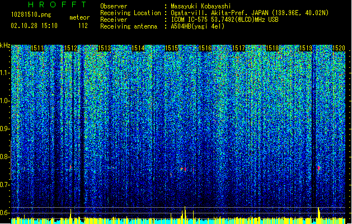This screenshot has height=224, width=352.
Task: Click the 1517 time marker
Action: click(x=238, y=48)
